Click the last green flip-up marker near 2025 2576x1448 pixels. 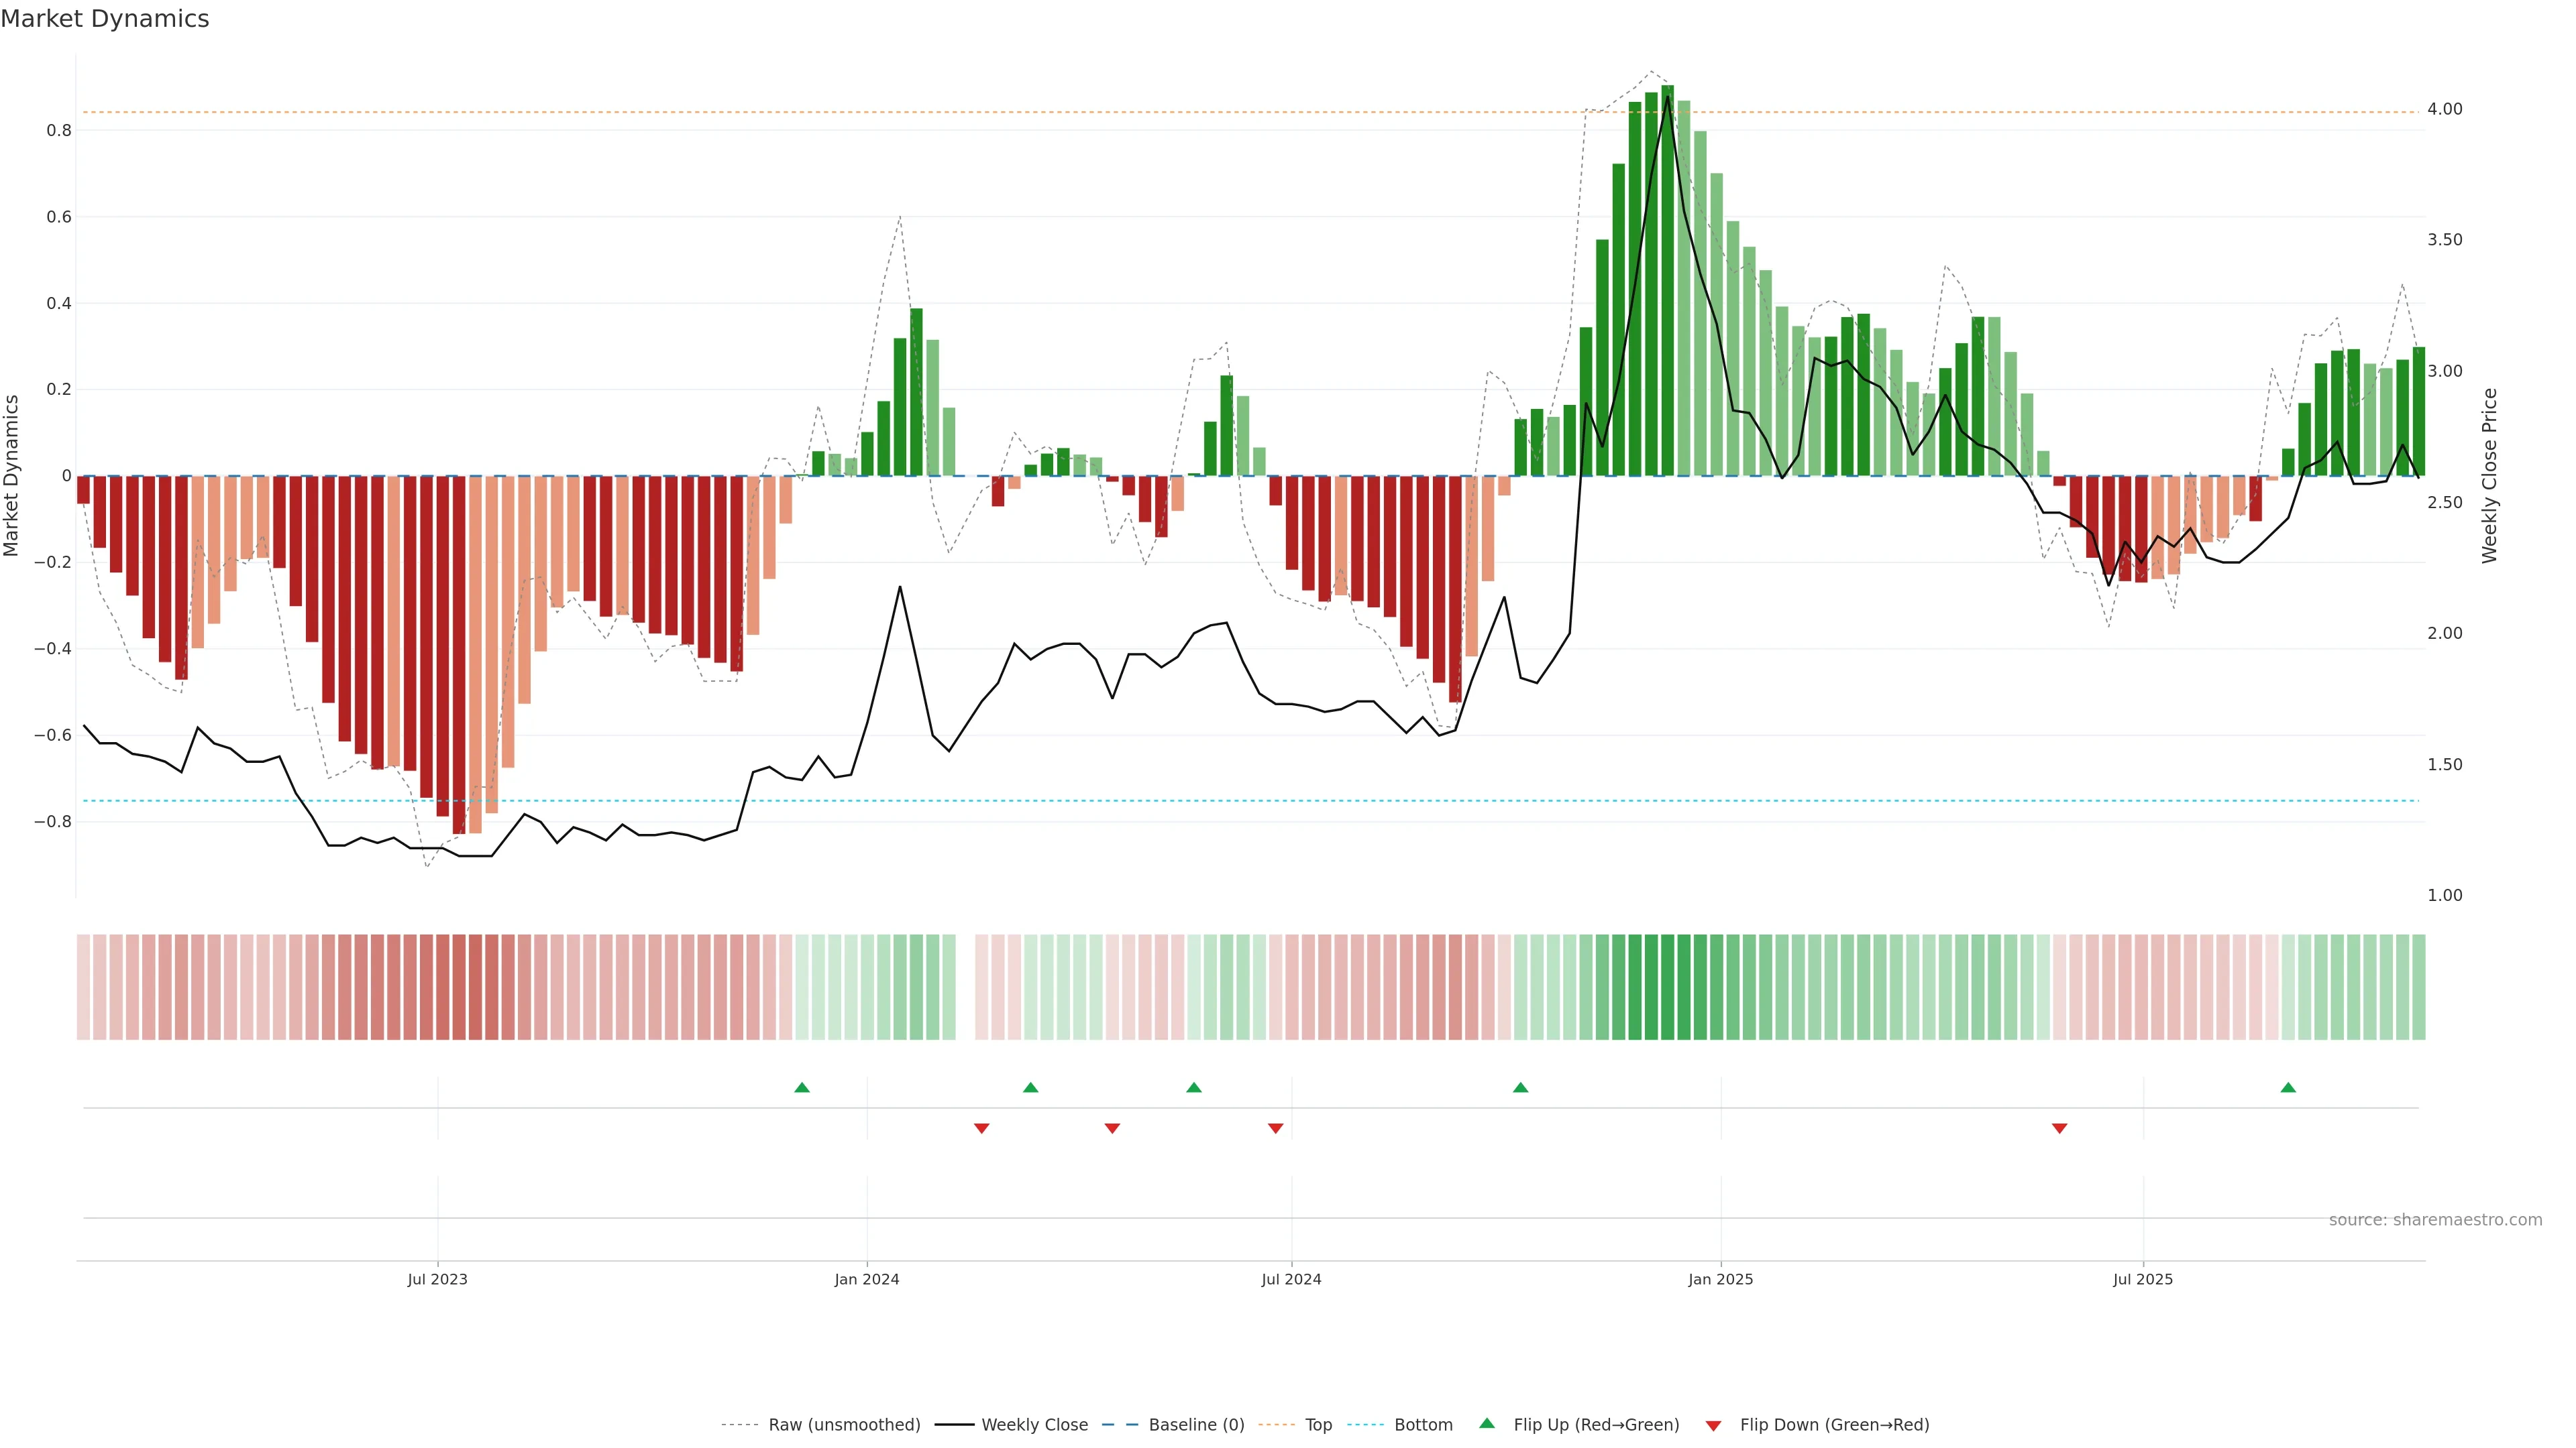[x=2288, y=1087]
